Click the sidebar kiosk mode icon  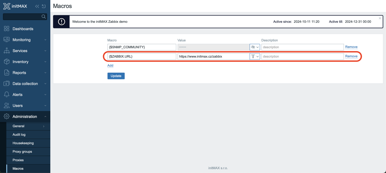44,6
